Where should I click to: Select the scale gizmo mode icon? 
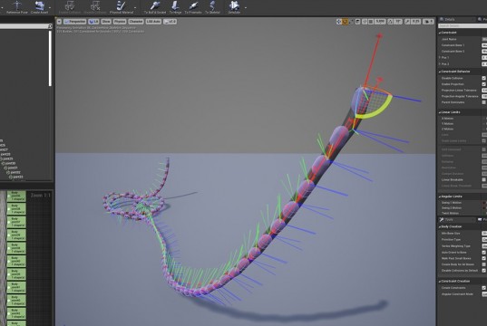pos(351,22)
